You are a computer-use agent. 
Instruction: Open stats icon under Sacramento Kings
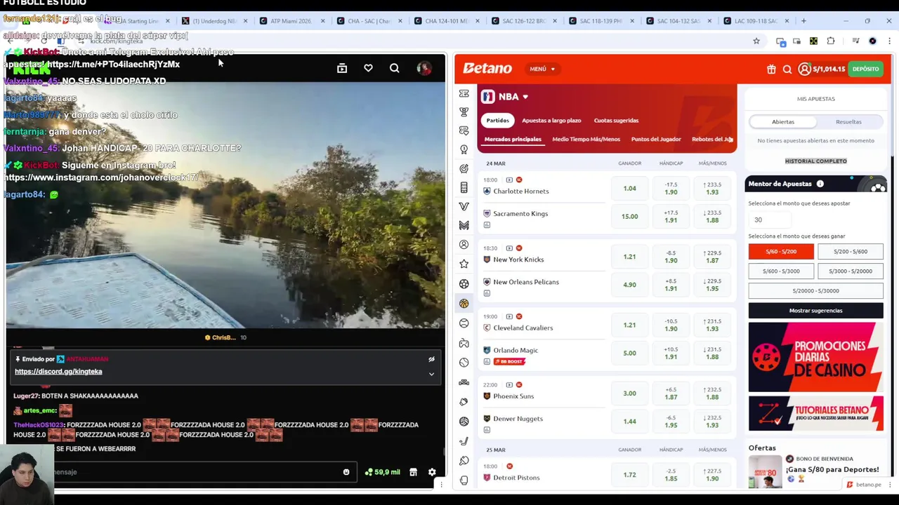[x=487, y=225]
